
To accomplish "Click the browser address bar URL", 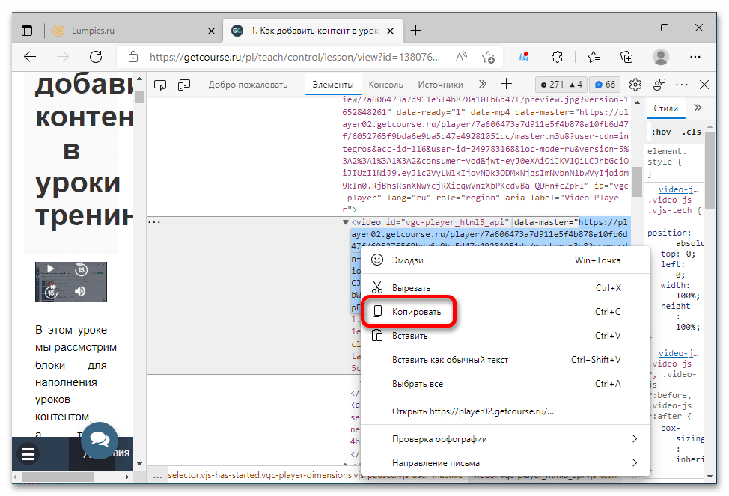I will (294, 57).
